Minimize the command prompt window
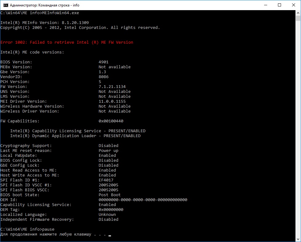This screenshot has height=242, width=301. 266,5
